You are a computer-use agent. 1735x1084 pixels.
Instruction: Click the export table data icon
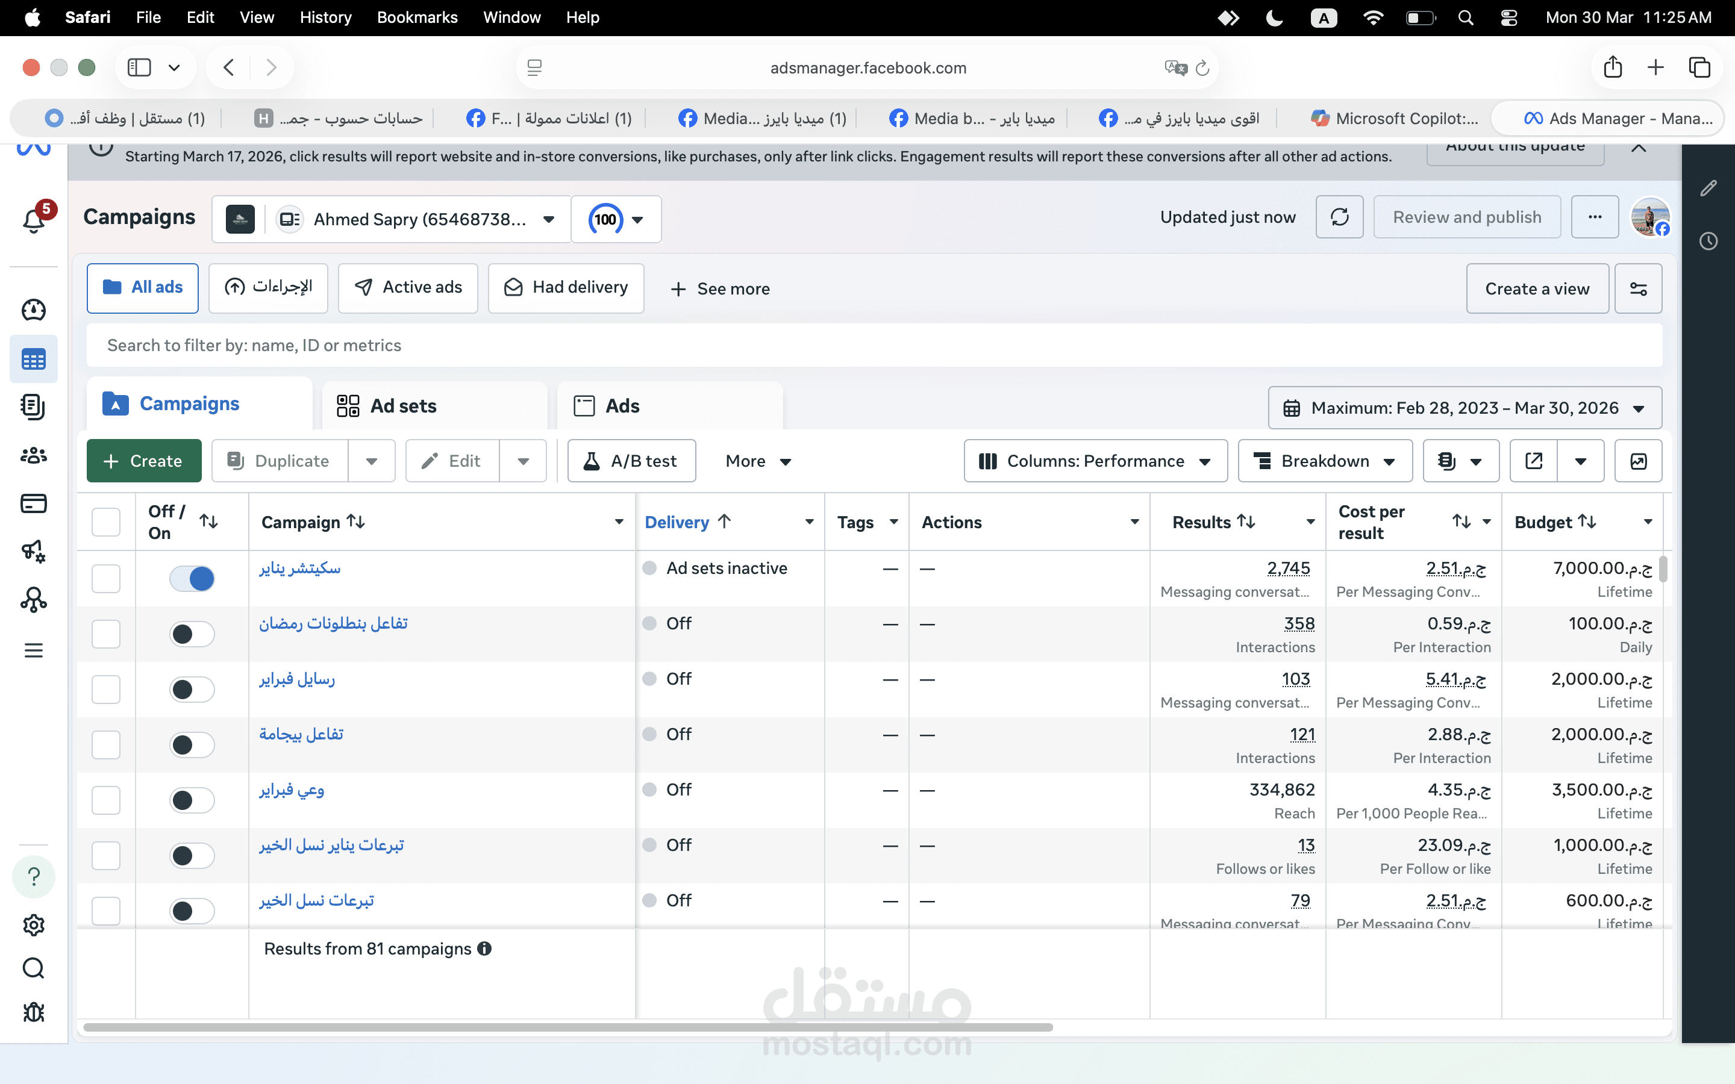coord(1534,461)
